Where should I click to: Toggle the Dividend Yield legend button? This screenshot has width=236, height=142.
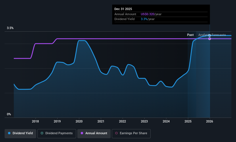click(x=20, y=133)
